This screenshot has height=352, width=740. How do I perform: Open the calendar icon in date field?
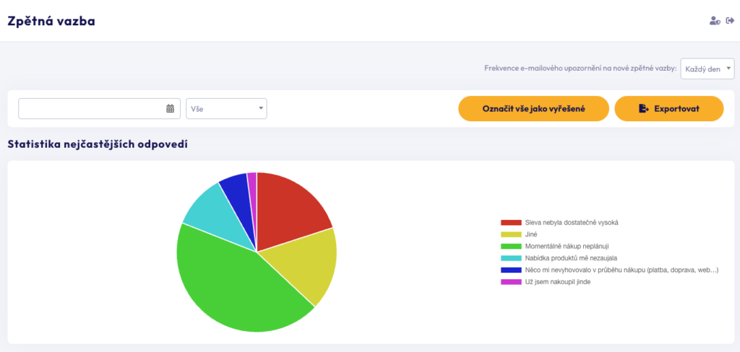(171, 109)
